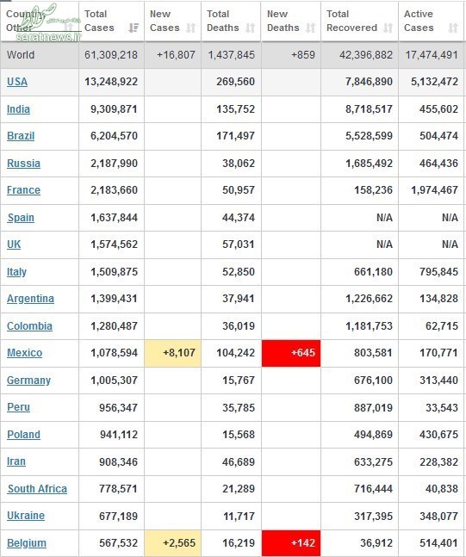Click the New Cases sort arrows icon
466x557 pixels.
tap(191, 28)
